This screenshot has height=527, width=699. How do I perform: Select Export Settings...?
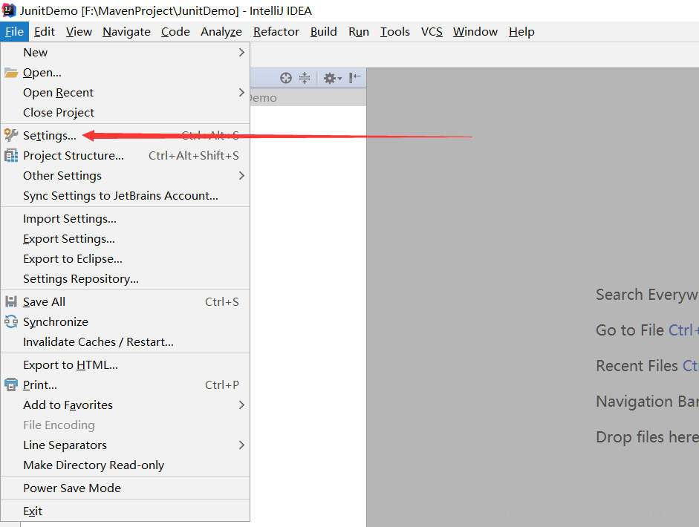[126, 239]
